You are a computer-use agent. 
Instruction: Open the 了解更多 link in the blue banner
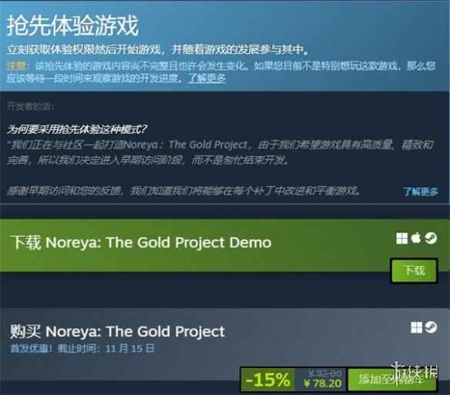pyautogui.click(x=207, y=78)
